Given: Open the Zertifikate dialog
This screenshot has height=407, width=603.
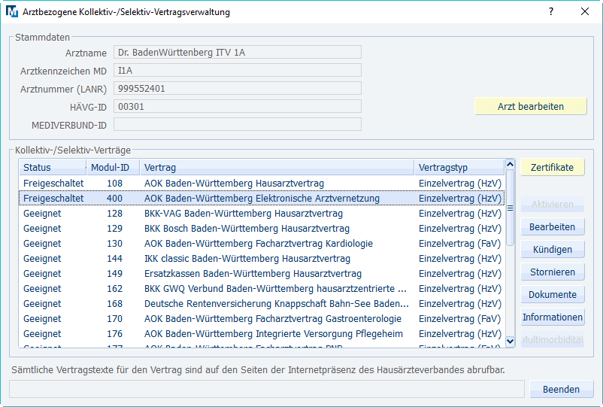Looking at the screenshot, I should [x=552, y=167].
